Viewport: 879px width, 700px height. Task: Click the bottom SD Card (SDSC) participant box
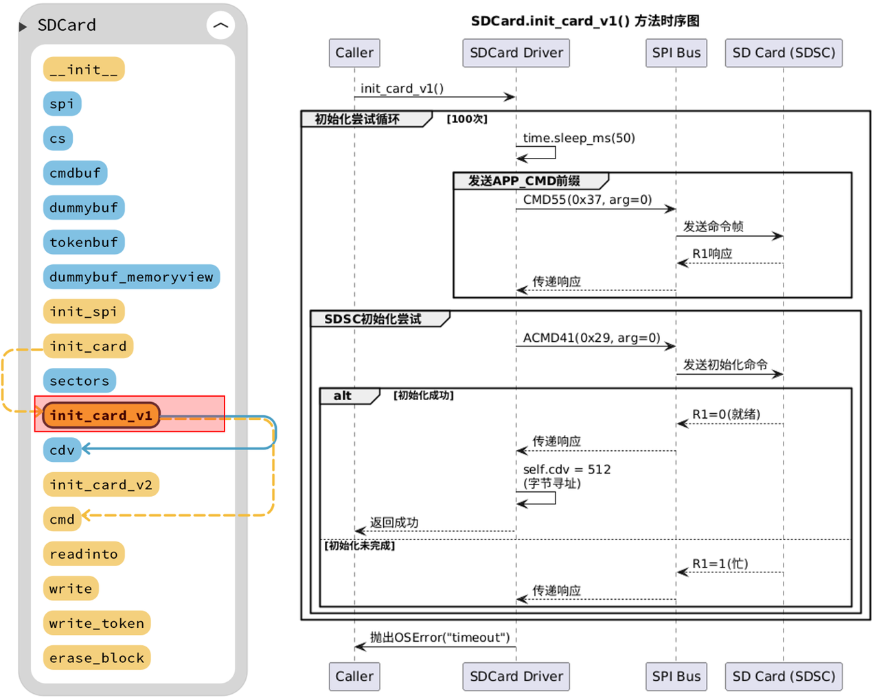click(x=784, y=677)
